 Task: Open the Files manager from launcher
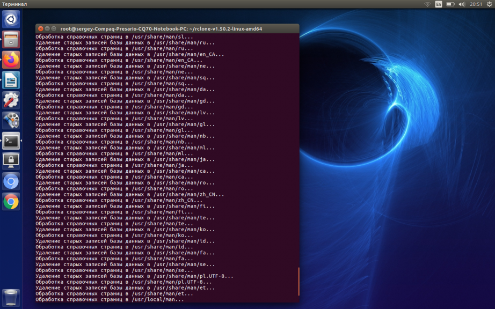pyautogui.click(x=11, y=40)
